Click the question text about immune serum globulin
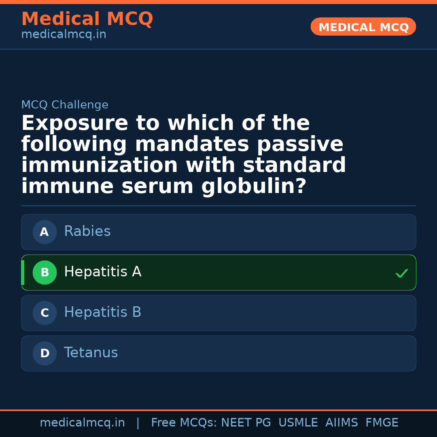 pyautogui.click(x=183, y=155)
